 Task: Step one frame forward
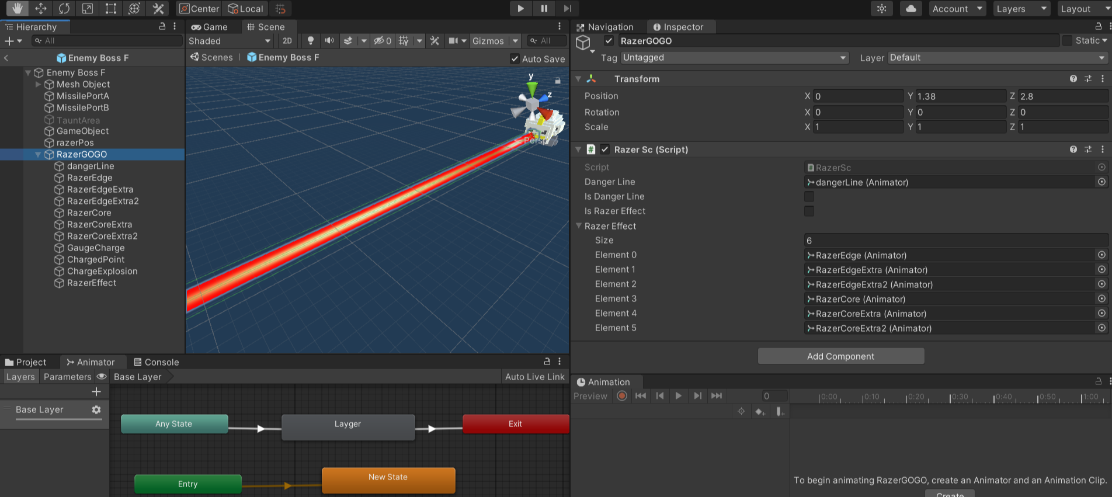click(567, 8)
